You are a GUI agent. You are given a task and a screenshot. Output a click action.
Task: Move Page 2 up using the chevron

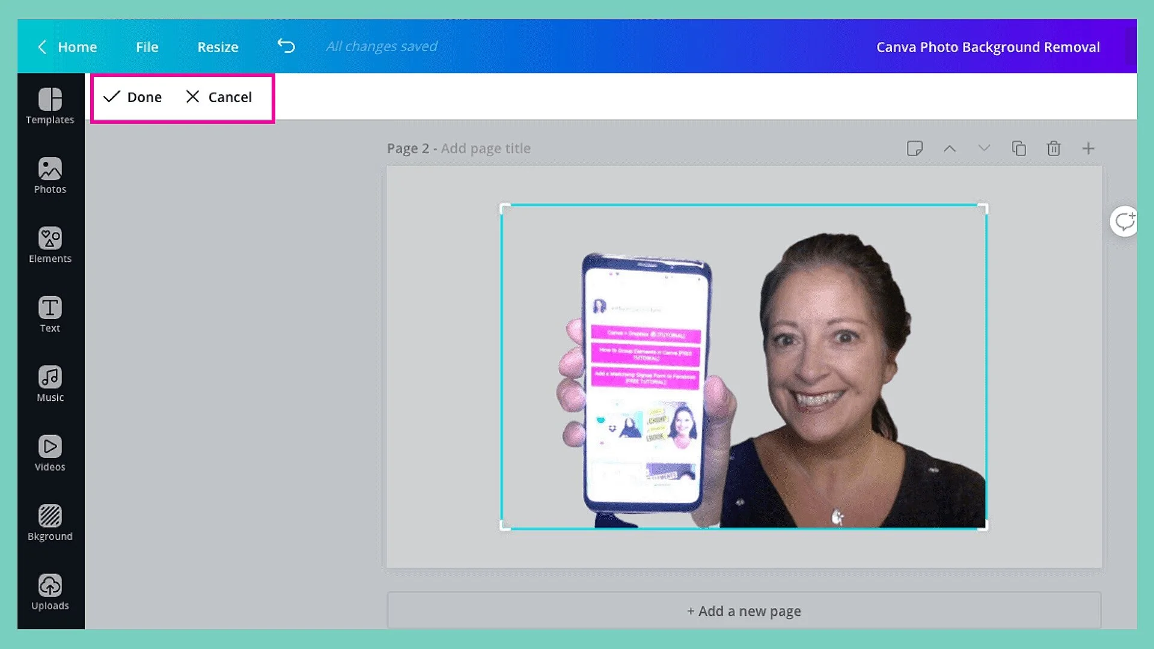point(950,148)
